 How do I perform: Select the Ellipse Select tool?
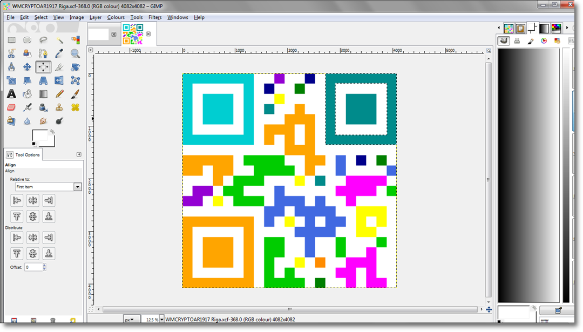coord(27,40)
